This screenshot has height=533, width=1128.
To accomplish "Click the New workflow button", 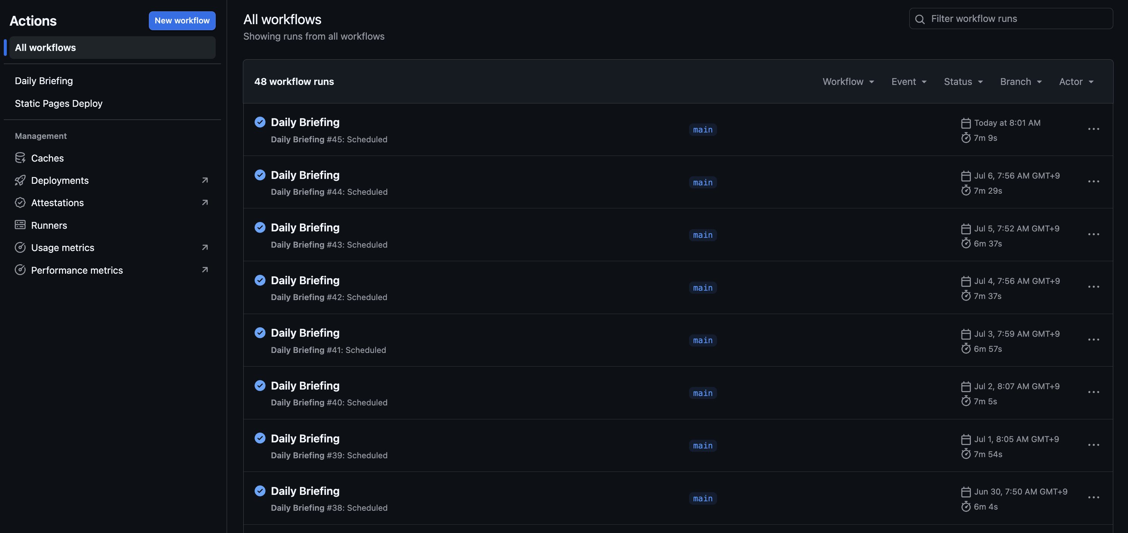I will tap(182, 20).
